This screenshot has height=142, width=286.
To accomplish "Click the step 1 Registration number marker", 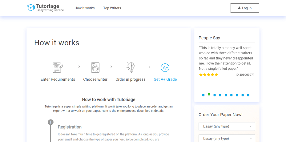I will pos(51,122).
